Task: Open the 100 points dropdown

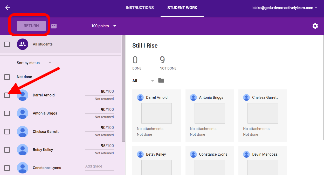Action: tap(104, 26)
